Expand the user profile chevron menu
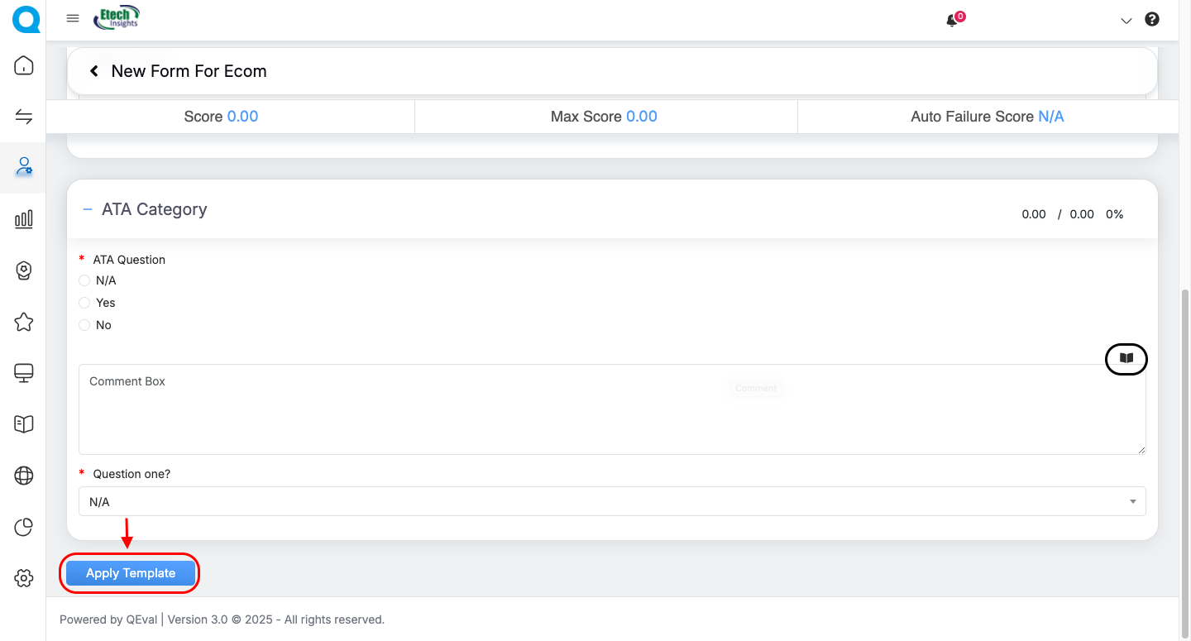The height and width of the screenshot is (641, 1191). 1126,21
